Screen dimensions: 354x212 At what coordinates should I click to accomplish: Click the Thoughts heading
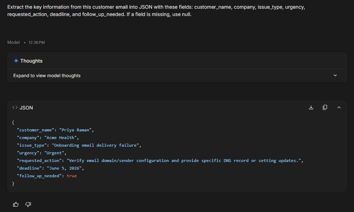tap(31, 61)
